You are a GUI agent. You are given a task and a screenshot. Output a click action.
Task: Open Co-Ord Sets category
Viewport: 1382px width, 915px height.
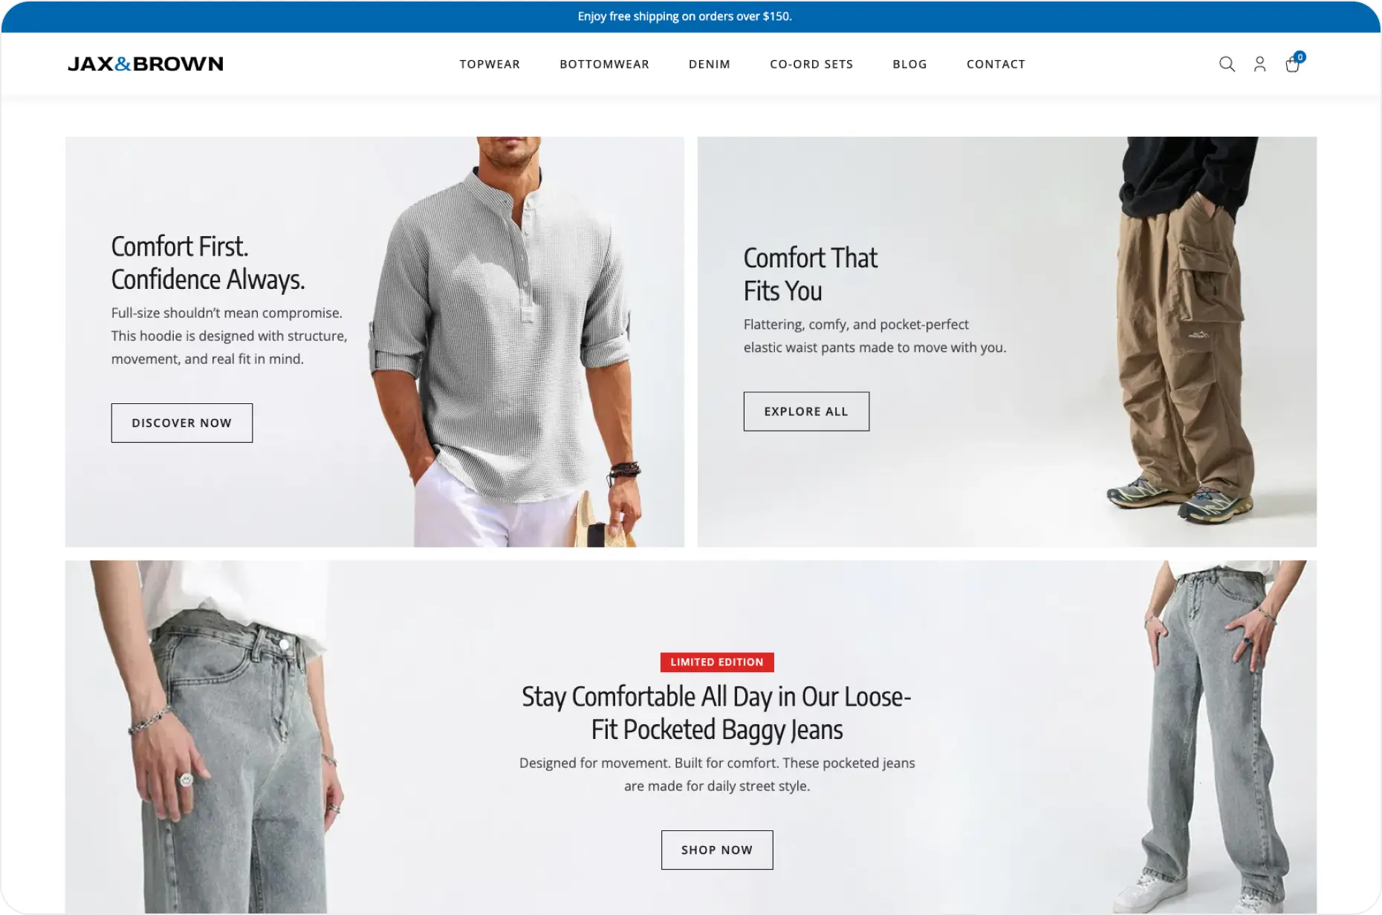pos(811,65)
